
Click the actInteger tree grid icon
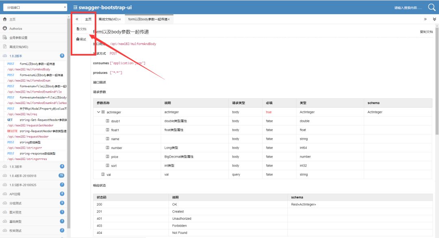[x=103, y=112]
